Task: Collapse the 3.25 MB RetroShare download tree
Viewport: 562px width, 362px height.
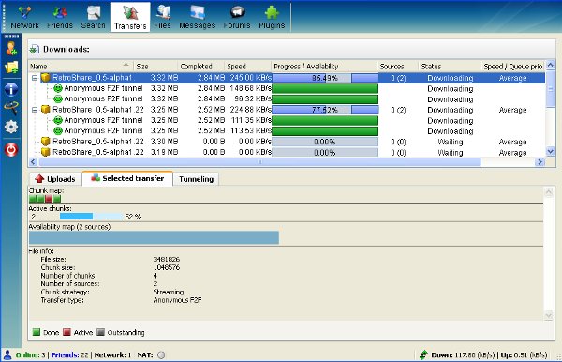Action: pyautogui.click(x=35, y=110)
